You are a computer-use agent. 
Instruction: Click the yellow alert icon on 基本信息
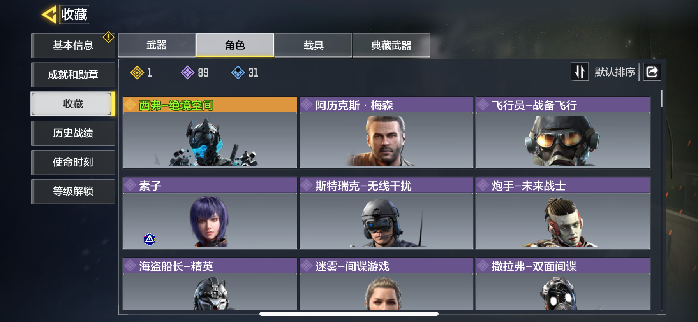pyautogui.click(x=108, y=37)
